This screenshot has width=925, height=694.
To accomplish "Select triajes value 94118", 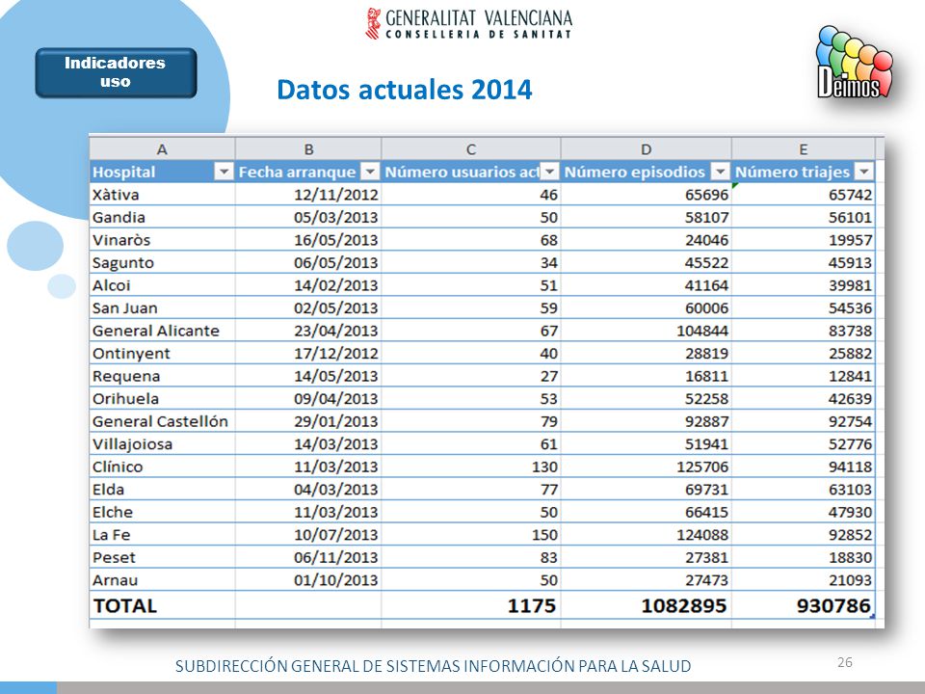I will [x=804, y=467].
